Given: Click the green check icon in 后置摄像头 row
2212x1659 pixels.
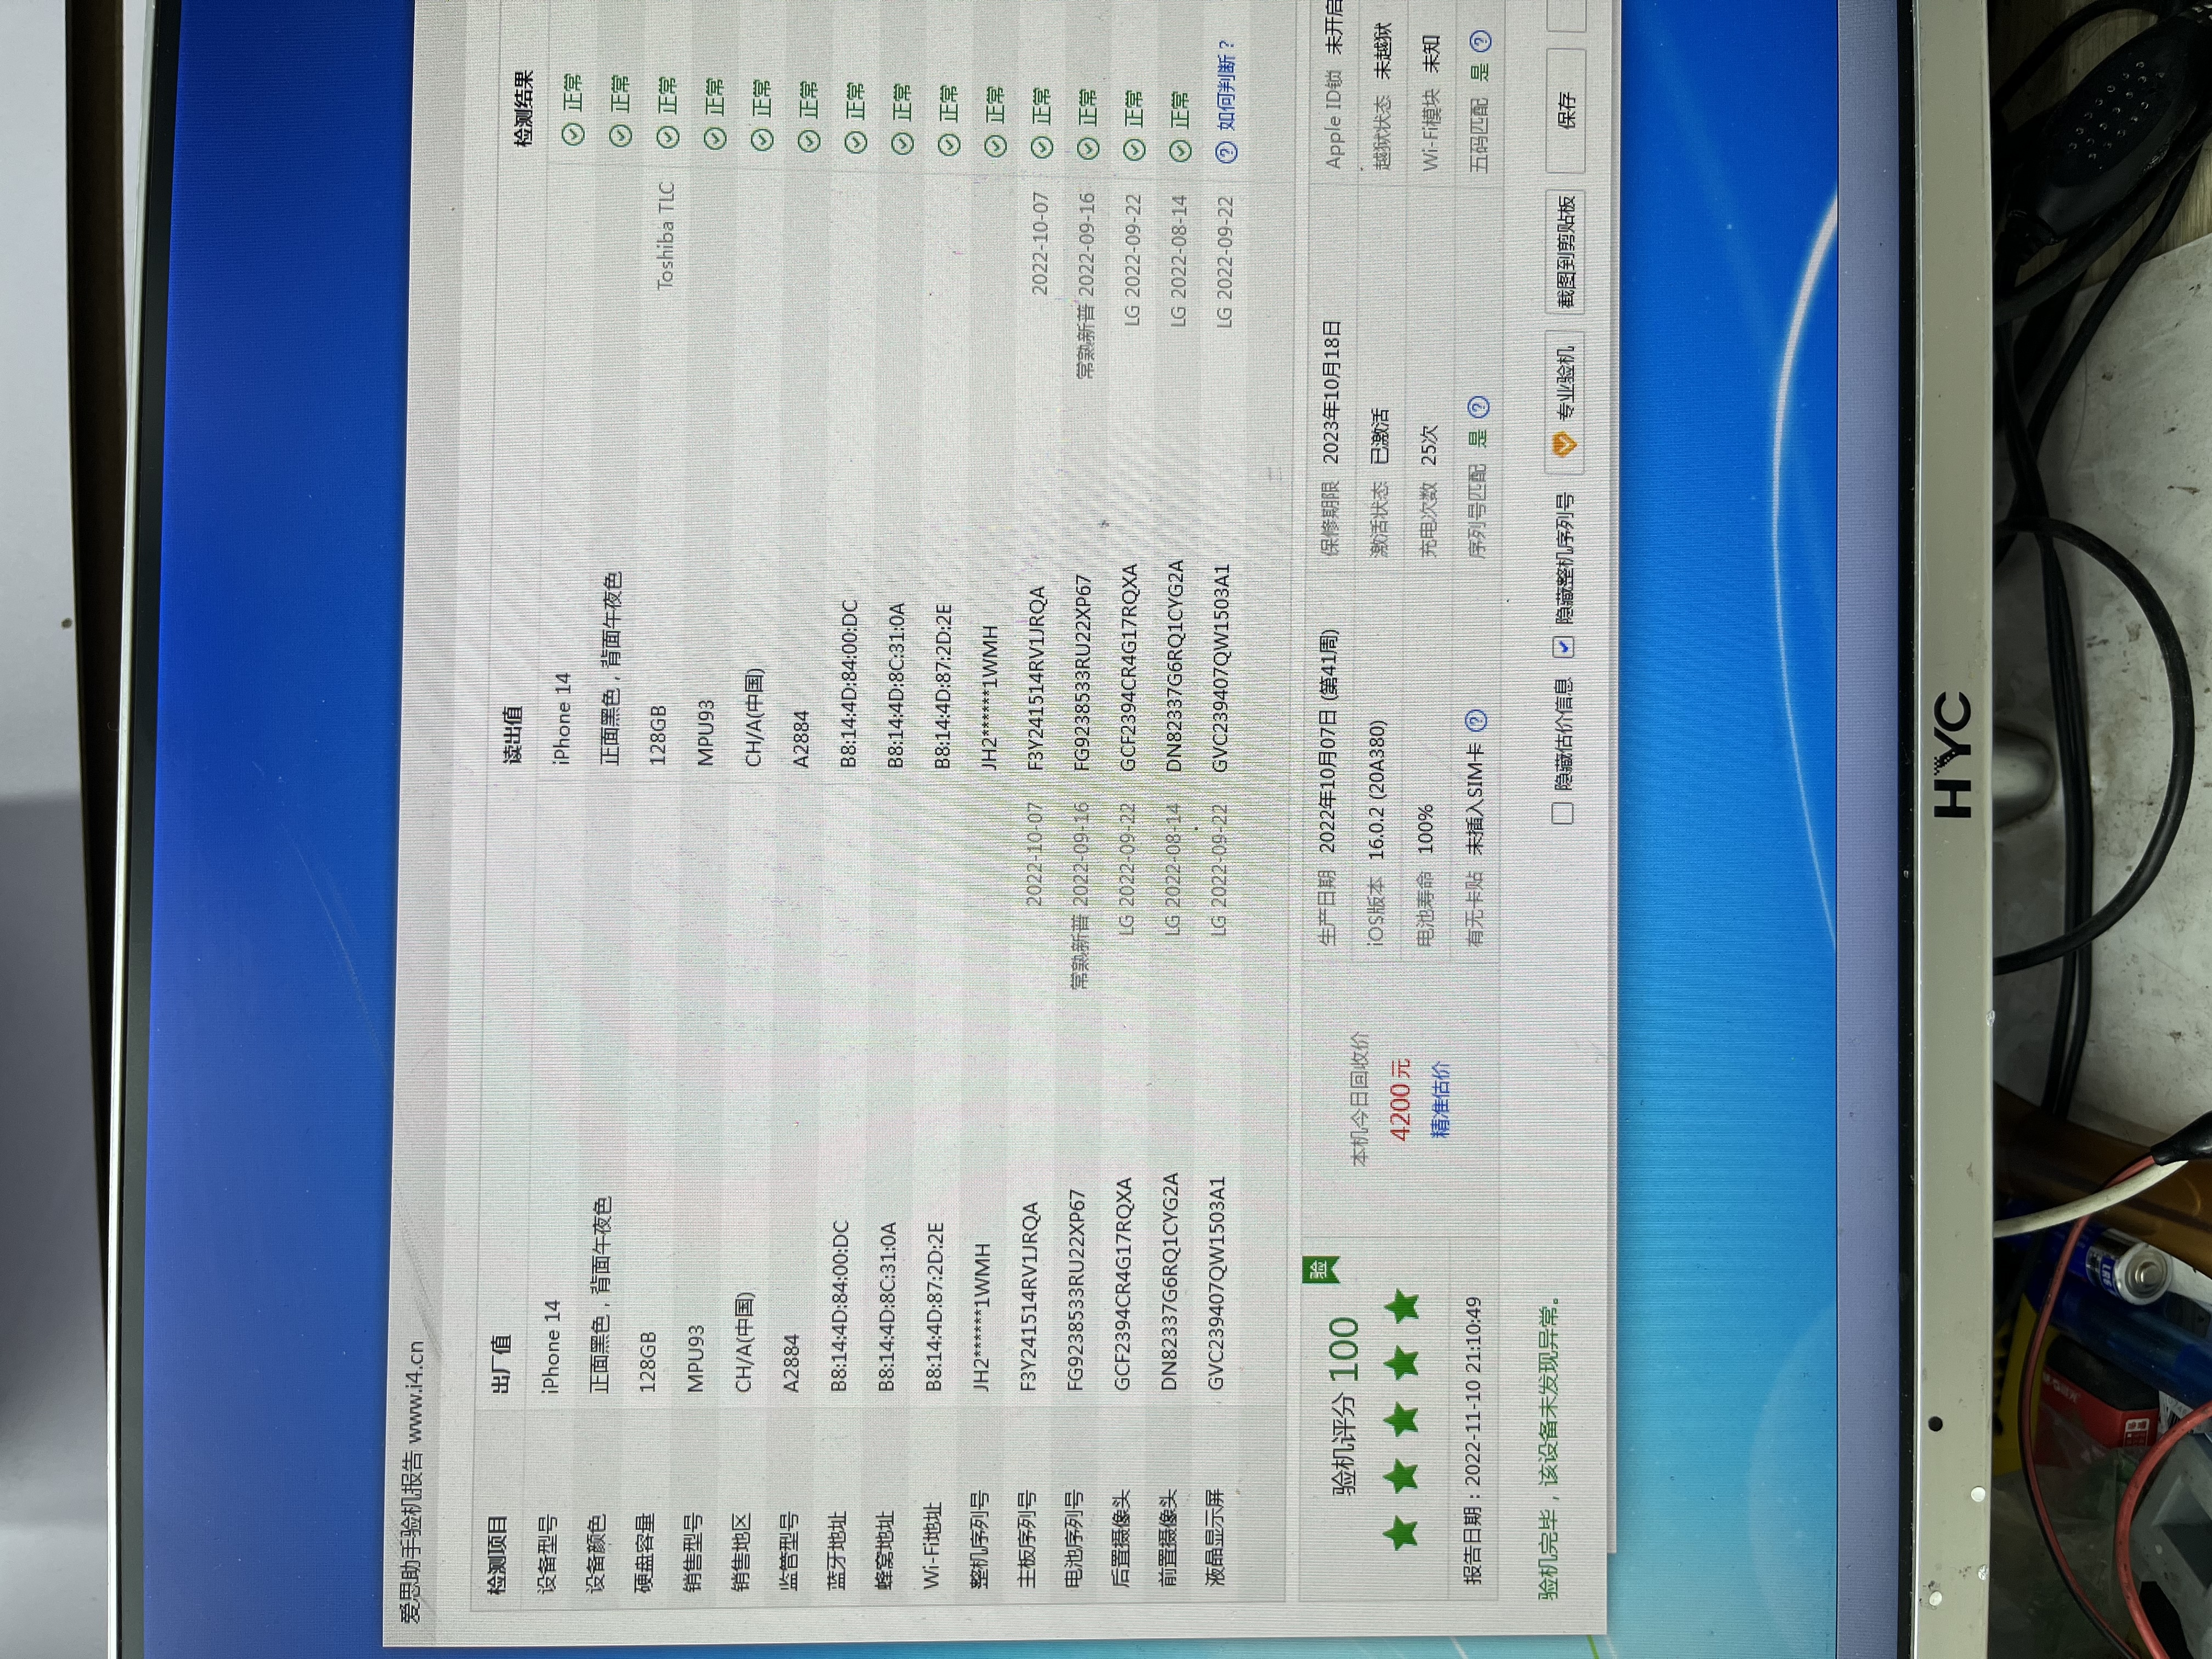Looking at the screenshot, I should [x=1133, y=149].
